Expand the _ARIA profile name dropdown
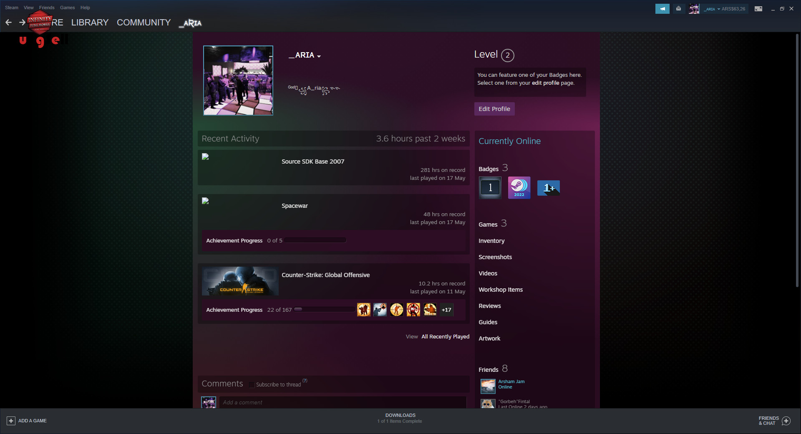 coord(319,56)
